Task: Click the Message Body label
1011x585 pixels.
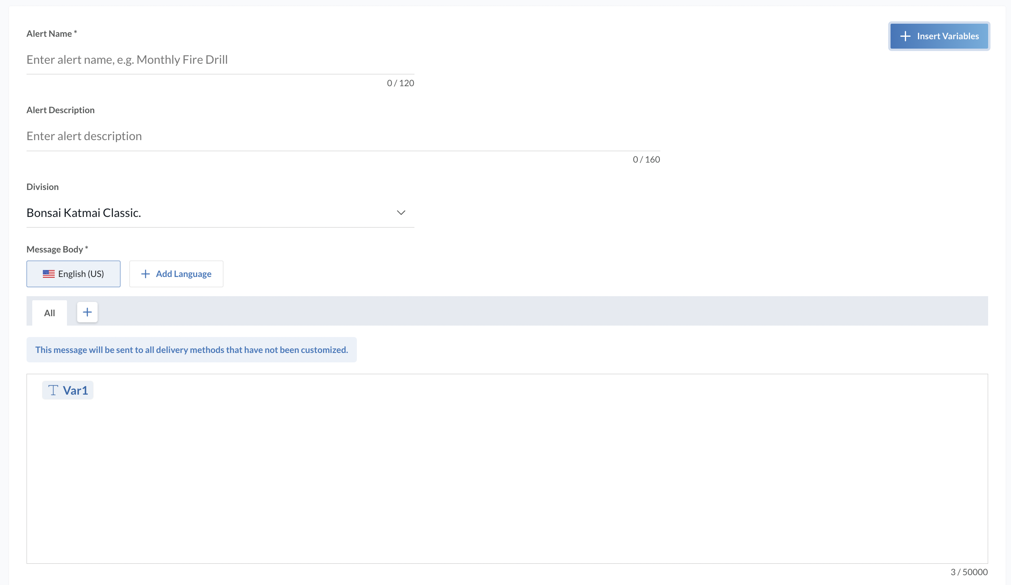Action: (x=55, y=249)
